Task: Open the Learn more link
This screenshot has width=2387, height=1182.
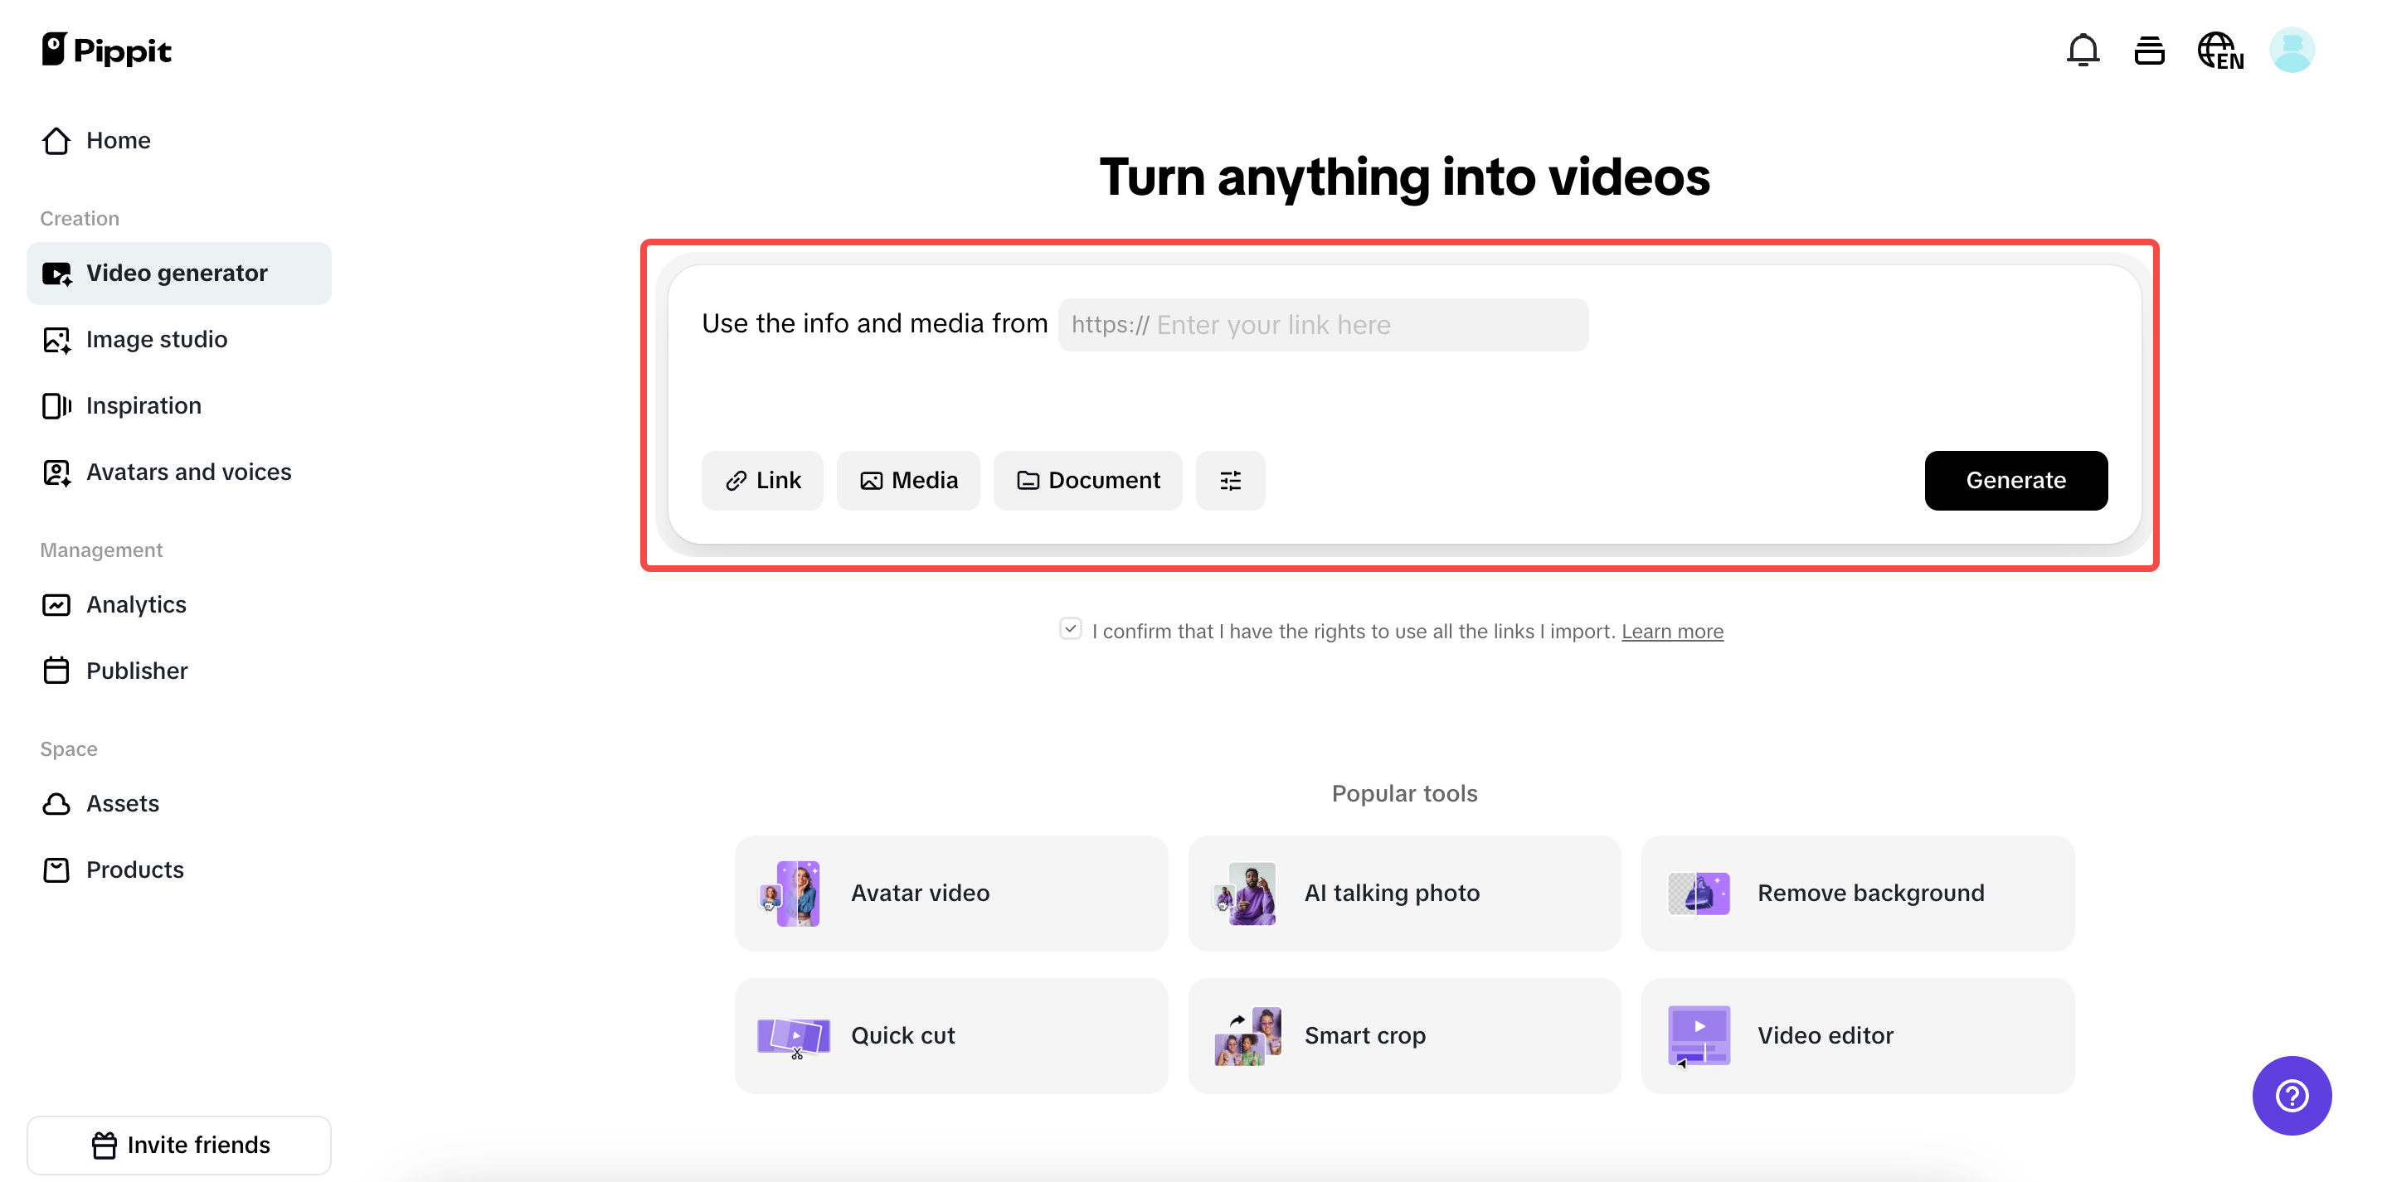Action: click(1671, 631)
